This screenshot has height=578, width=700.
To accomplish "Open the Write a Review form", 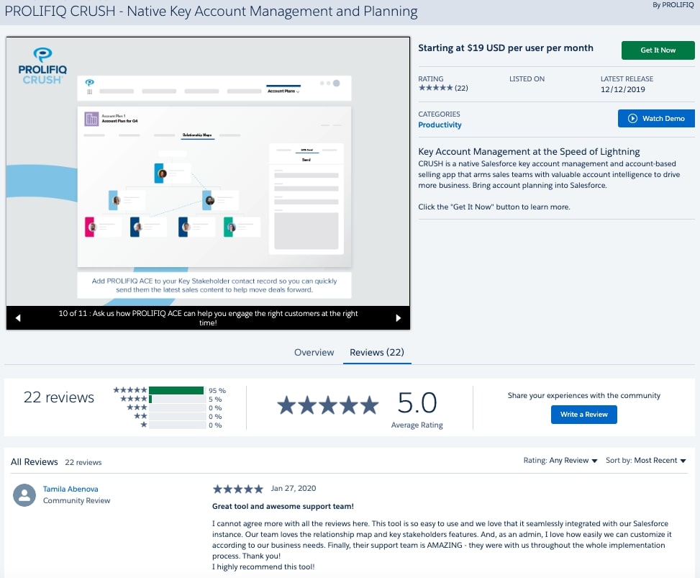I will (x=584, y=415).
